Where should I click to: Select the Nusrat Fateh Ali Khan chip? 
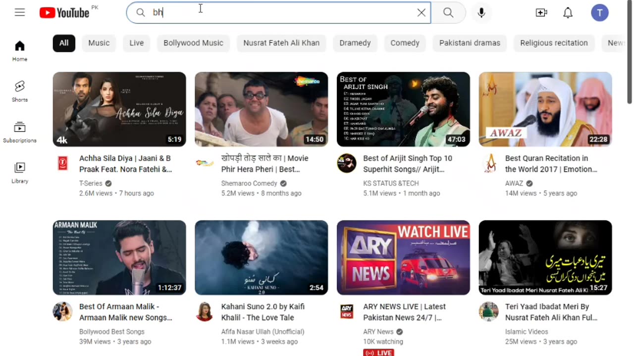tap(281, 43)
